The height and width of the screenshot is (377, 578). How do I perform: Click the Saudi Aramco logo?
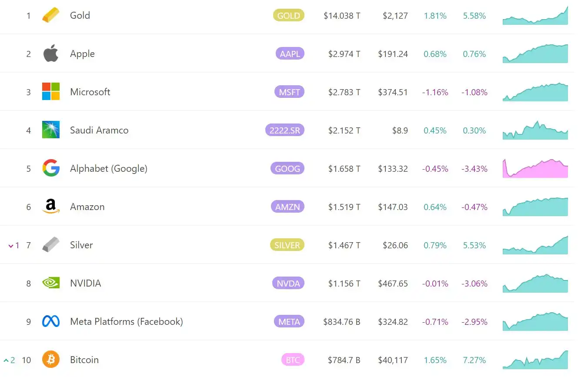pos(50,130)
